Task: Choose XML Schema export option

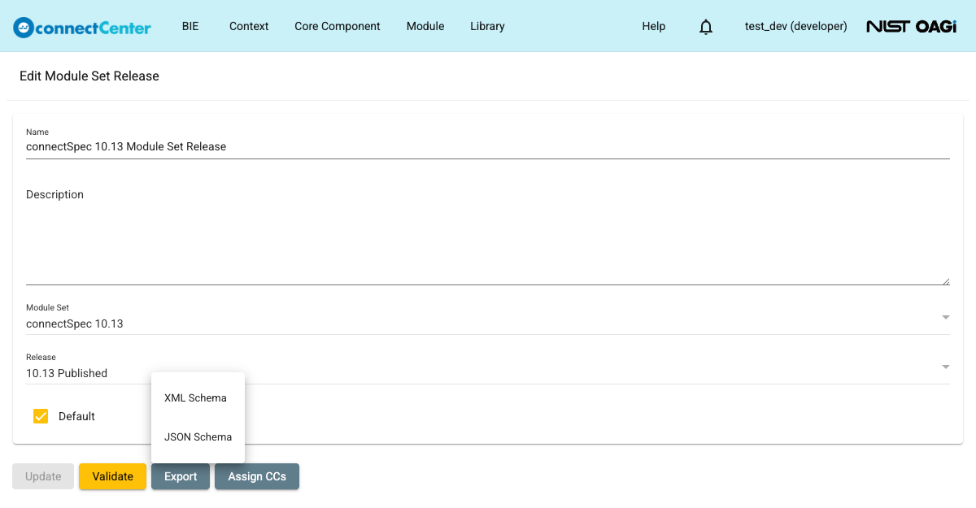Action: click(x=198, y=398)
